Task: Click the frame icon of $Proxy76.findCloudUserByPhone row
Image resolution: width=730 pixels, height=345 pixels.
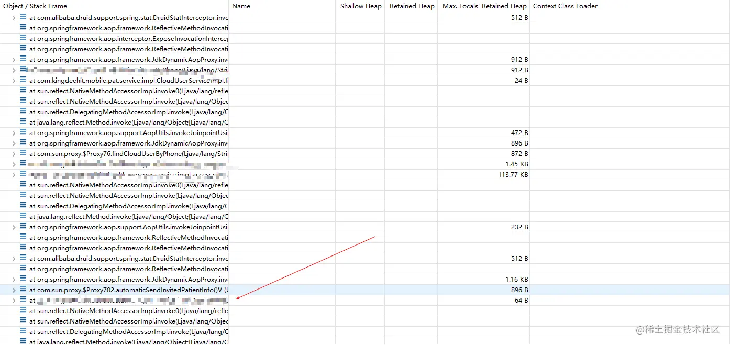Action: click(x=23, y=153)
